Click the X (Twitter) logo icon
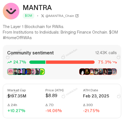The height and width of the screenshot is (121, 124). (43, 16)
